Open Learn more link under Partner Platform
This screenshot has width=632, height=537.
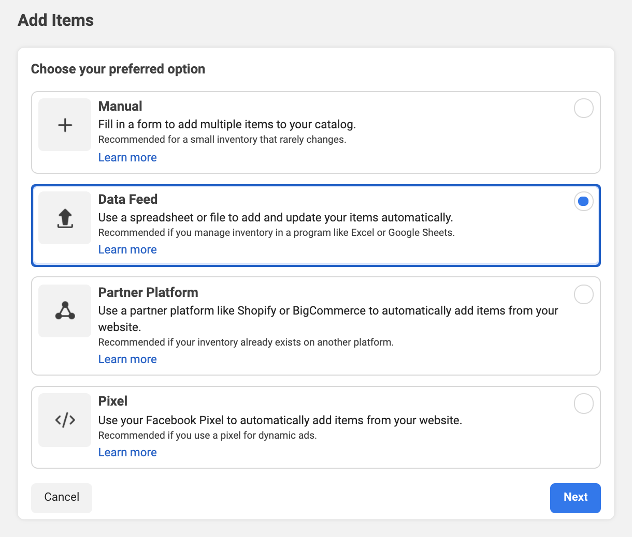pos(127,360)
